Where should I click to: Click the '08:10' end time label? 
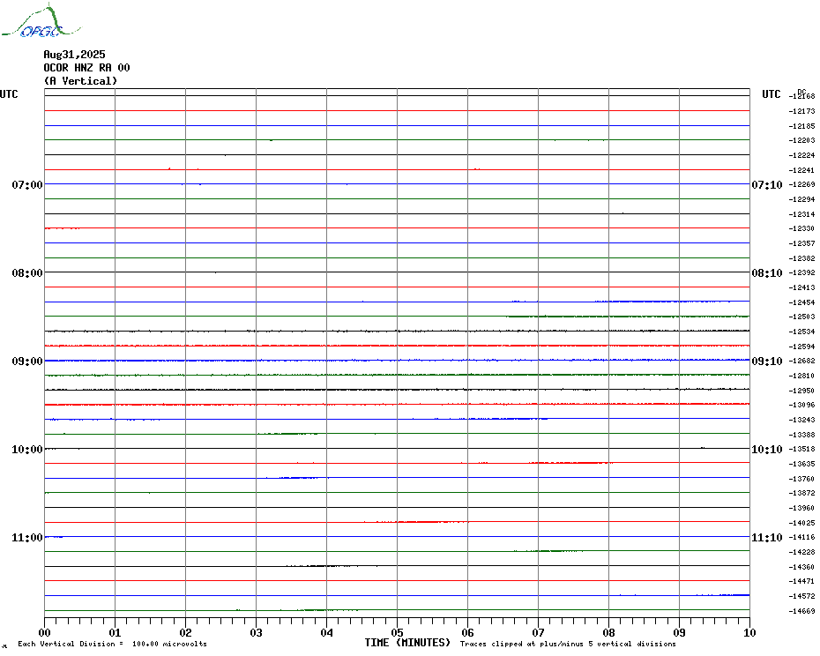pos(767,273)
